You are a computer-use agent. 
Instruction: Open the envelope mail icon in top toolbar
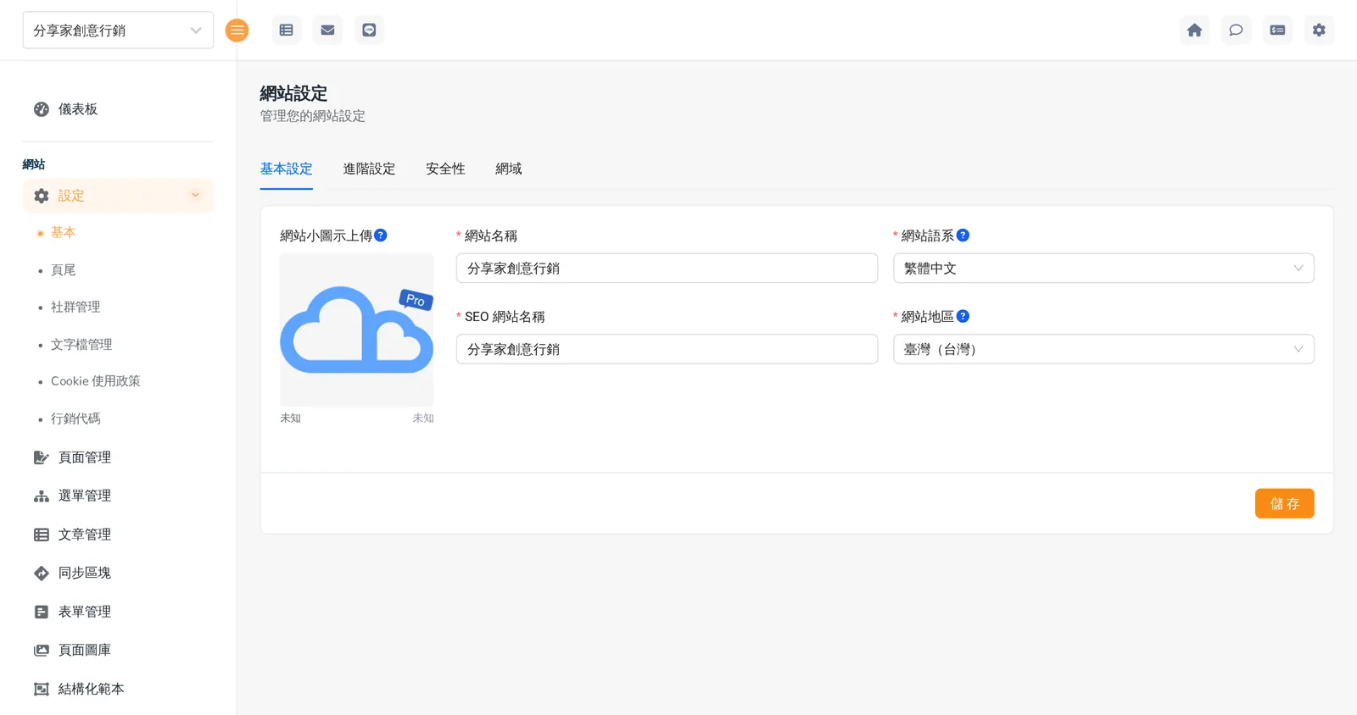[x=327, y=30]
